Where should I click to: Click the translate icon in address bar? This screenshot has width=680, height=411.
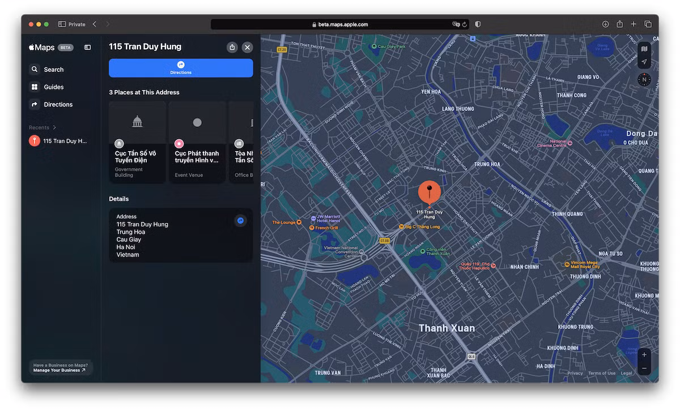[x=456, y=24]
